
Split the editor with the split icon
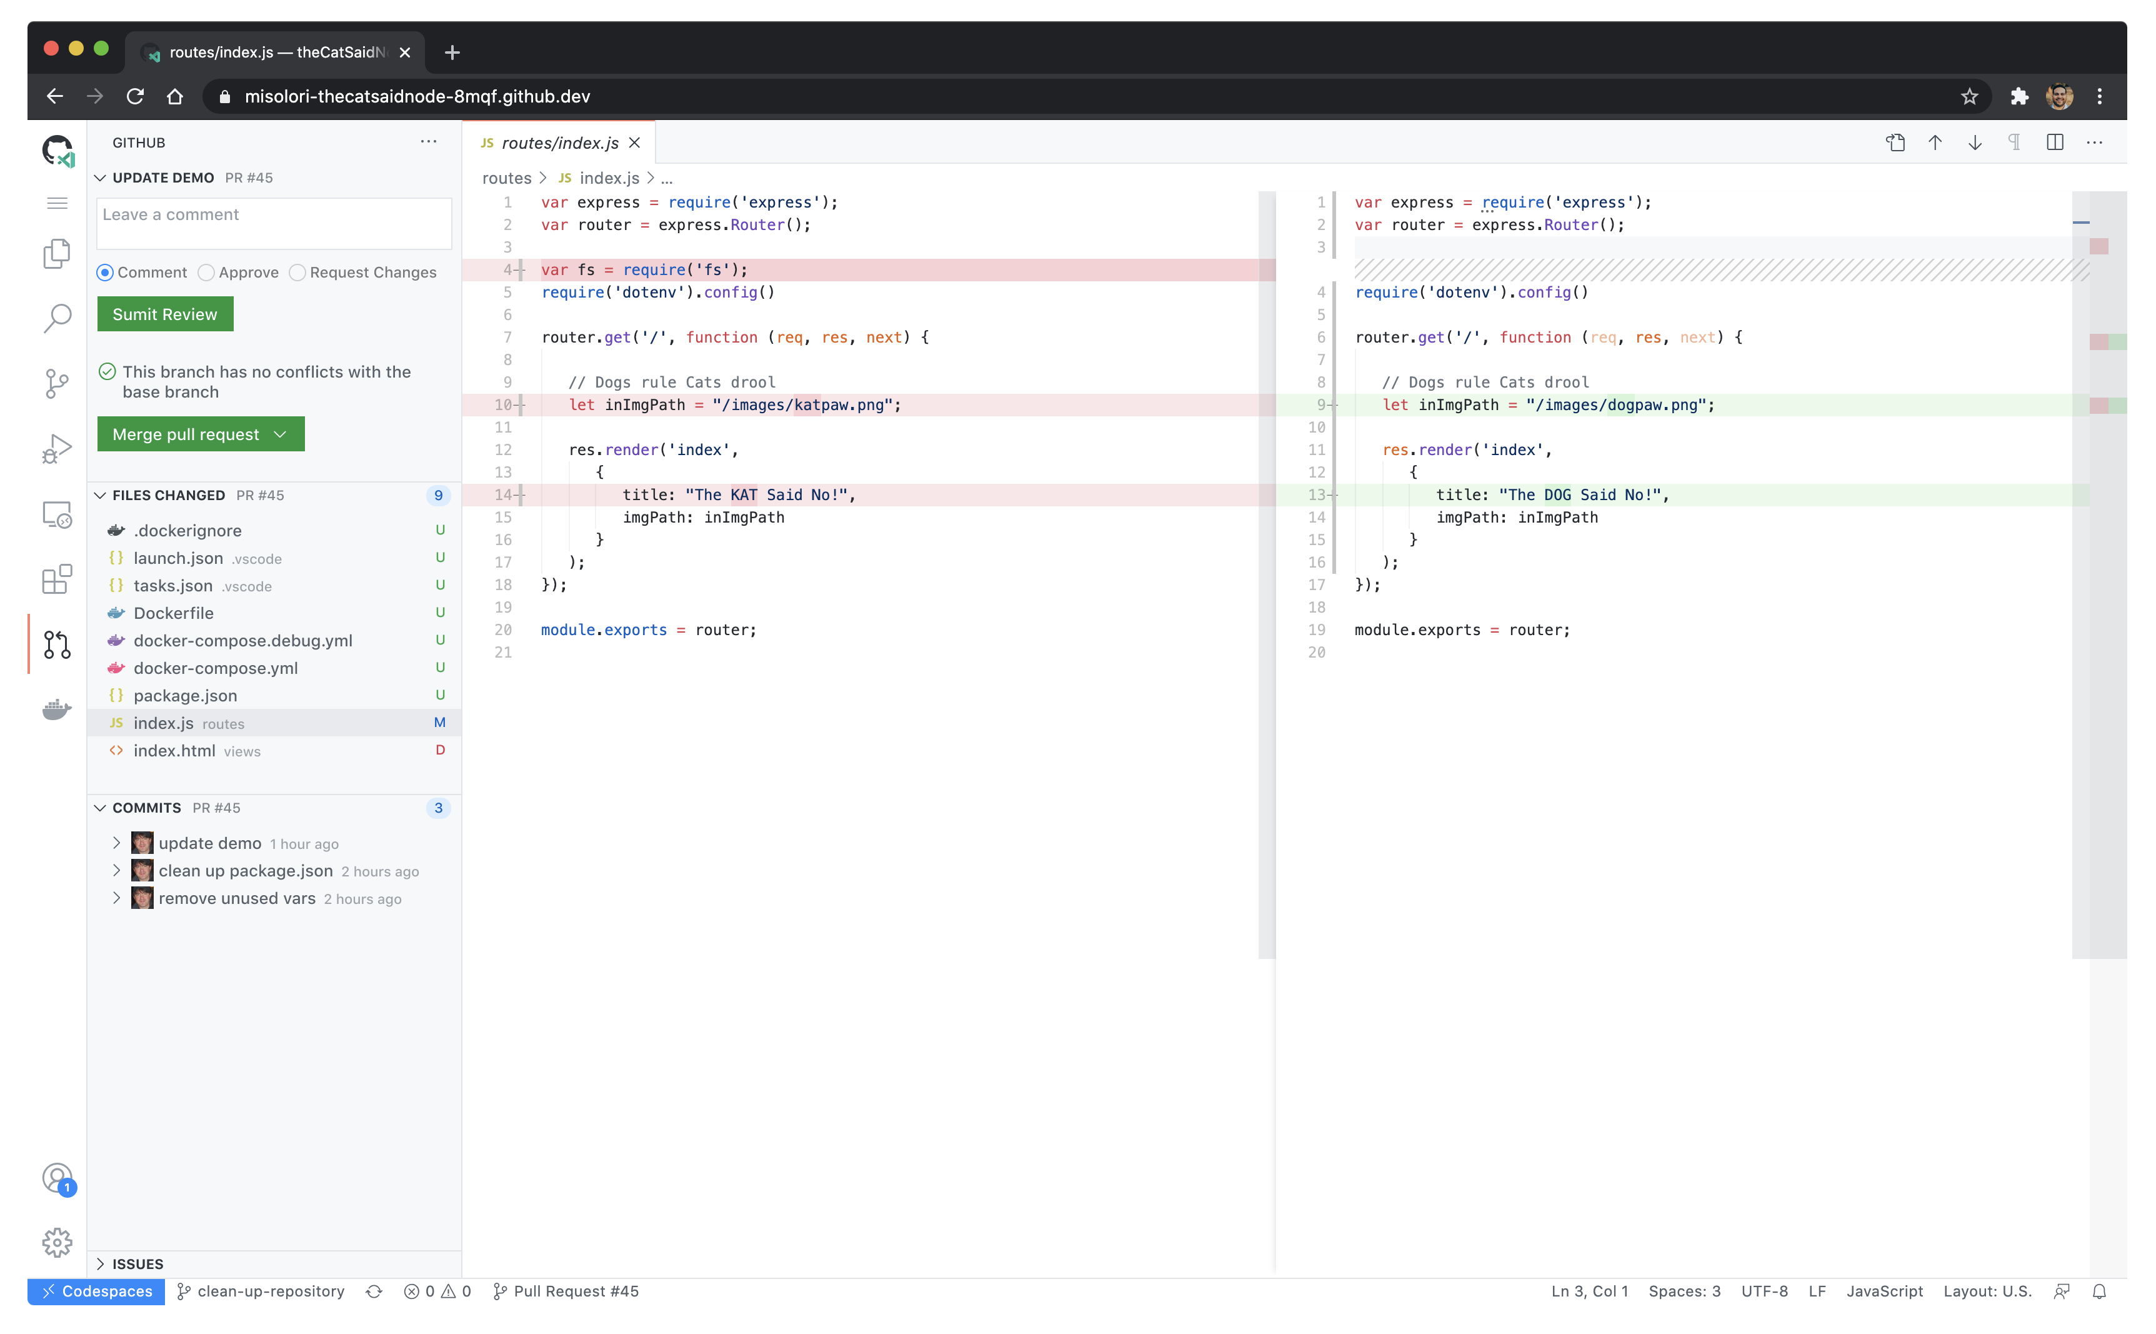[2055, 142]
